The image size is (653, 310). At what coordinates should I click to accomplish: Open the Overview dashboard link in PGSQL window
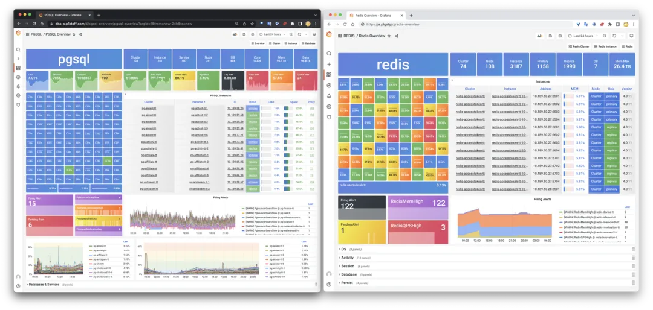[258, 43]
